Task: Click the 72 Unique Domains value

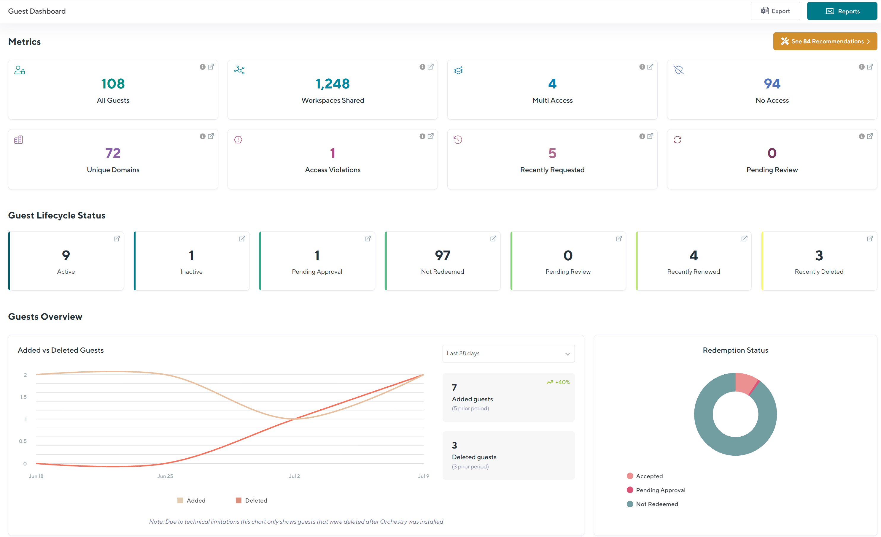Action: (113, 153)
